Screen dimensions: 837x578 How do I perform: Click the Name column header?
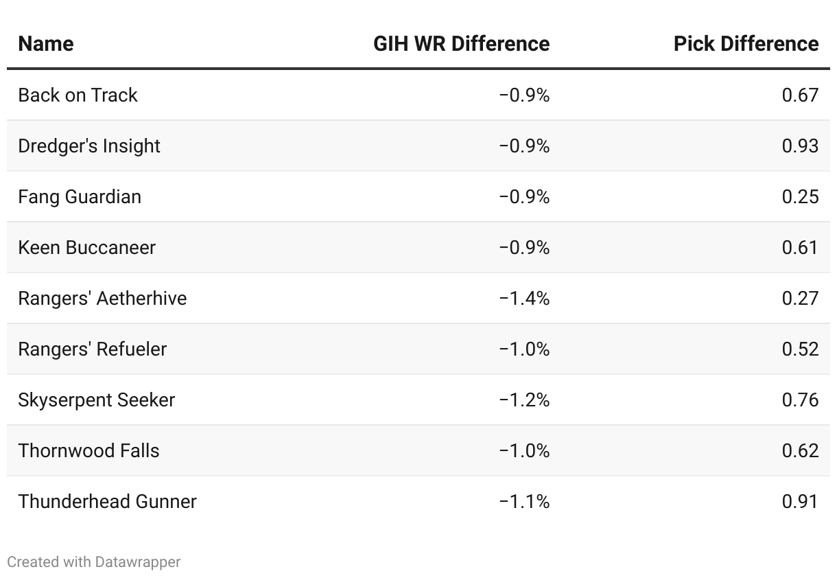pos(46,44)
